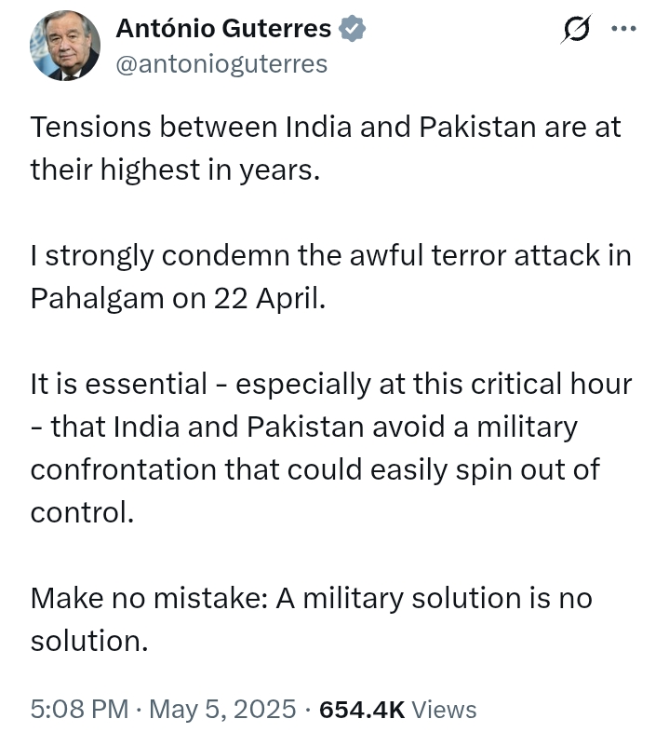Click the May 5, 2025 date

click(x=224, y=709)
